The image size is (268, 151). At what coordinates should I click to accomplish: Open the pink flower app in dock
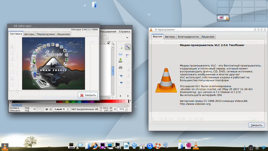[x=188, y=146]
